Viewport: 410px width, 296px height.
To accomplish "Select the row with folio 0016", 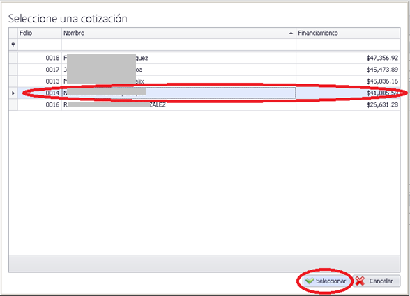I will pos(208,104).
